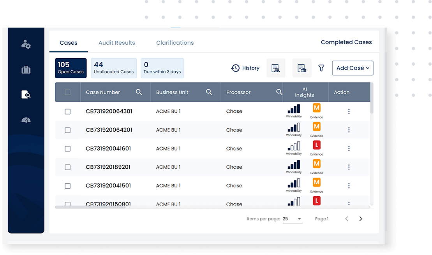
Task: Click the bank document toolbar icon
Action: [302, 68]
